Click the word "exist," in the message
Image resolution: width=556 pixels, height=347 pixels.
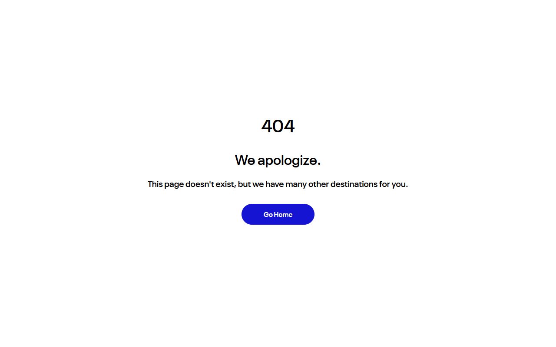[226, 184]
